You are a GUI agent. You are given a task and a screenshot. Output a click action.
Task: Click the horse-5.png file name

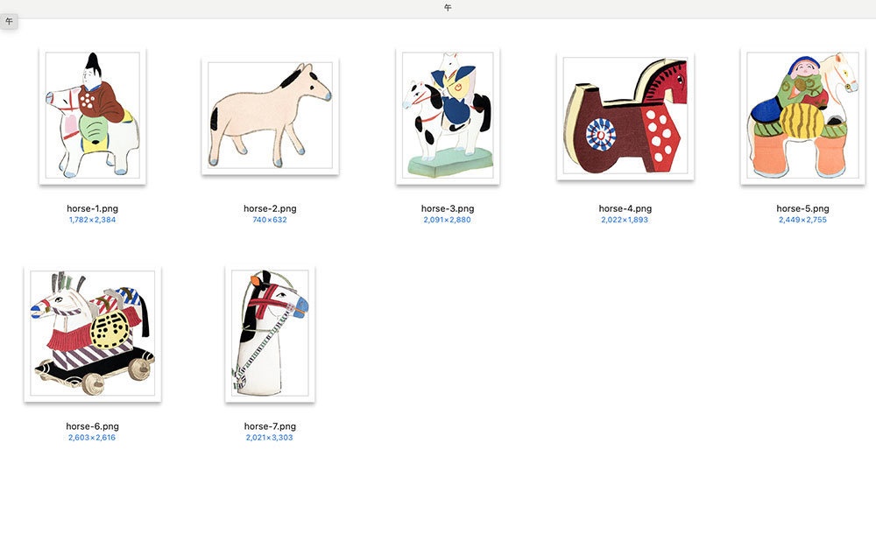click(802, 208)
